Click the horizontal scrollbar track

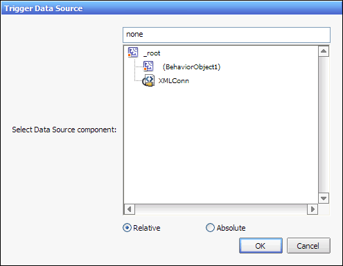(221, 209)
